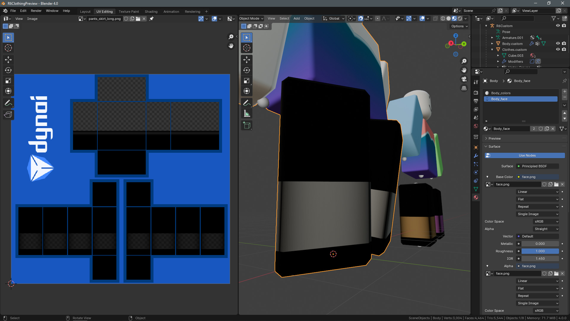Select the Annotate tool

click(x=246, y=103)
